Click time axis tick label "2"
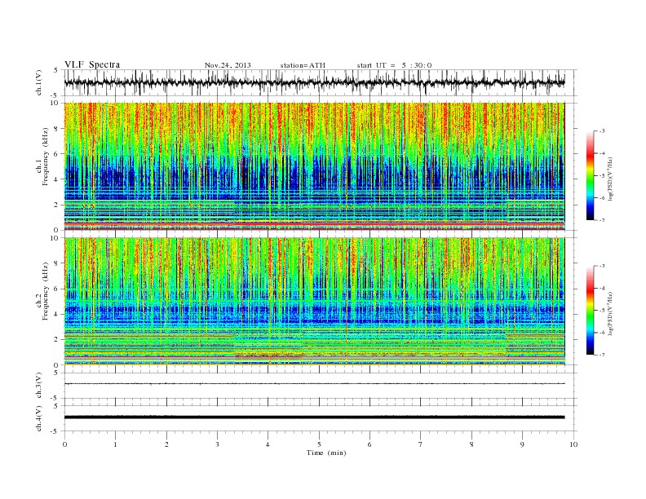This screenshot has width=646, height=499. (166, 444)
